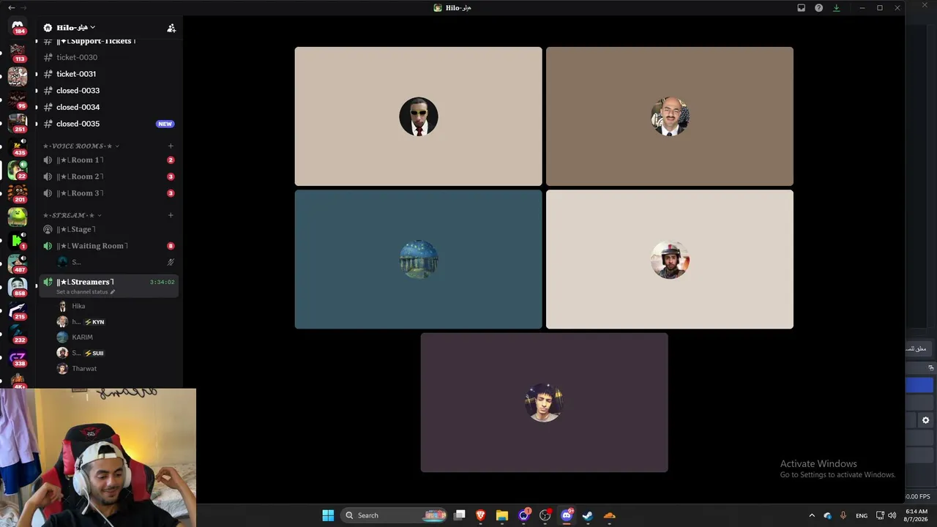This screenshot has height=527, width=937.
Task: Add a channel to the STREAM category
Action: tap(171, 215)
